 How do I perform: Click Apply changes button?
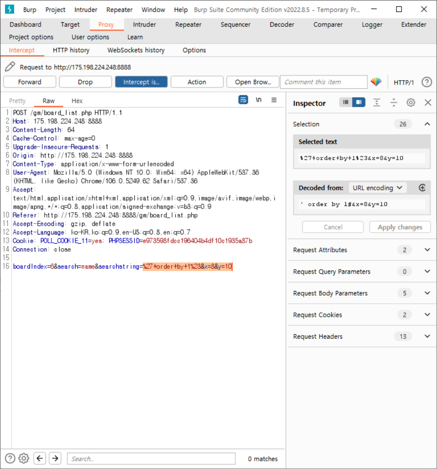[x=400, y=227]
